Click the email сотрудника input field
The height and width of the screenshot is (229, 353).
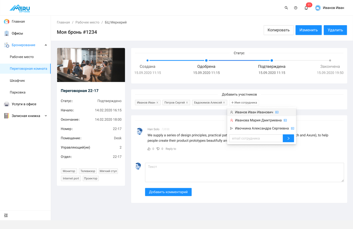click(x=256, y=138)
